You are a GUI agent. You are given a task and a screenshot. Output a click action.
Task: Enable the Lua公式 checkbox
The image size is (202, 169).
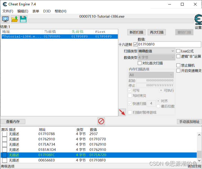pyautogui.click(x=178, y=51)
